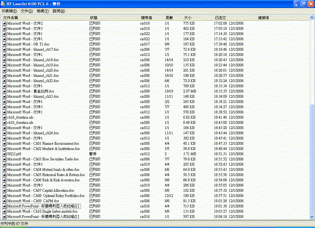Click owner cic016 in the 713 KB PowerPoint row

click(x=145, y=206)
